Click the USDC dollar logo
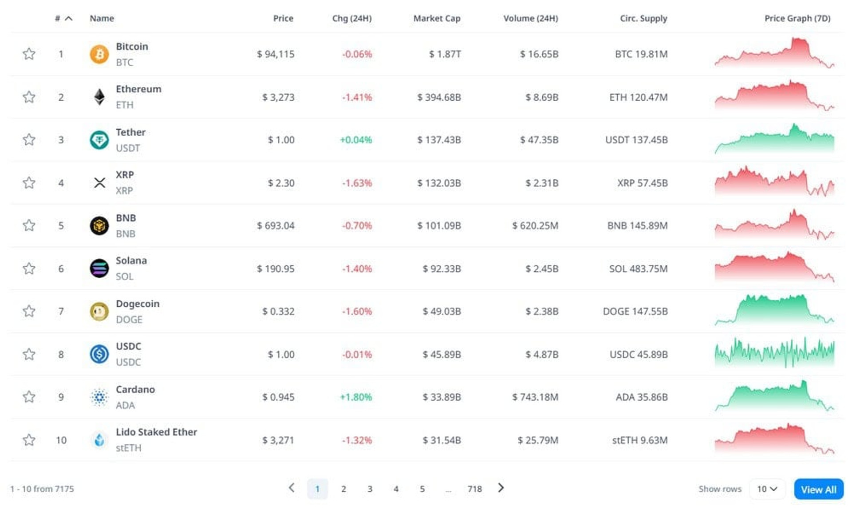This screenshot has height=517, width=852. [x=99, y=354]
